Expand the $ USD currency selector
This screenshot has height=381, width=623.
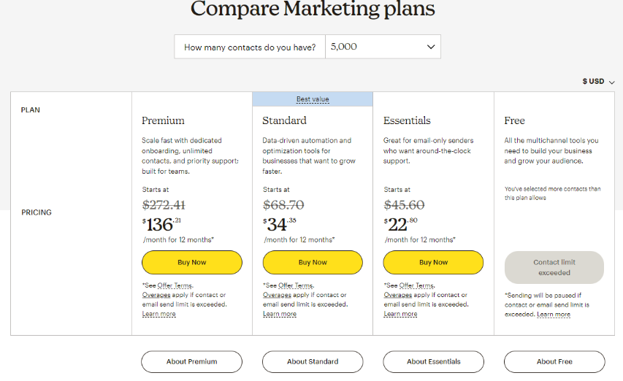[598, 81]
